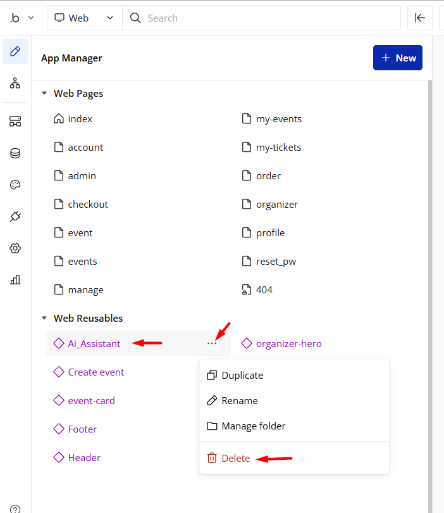Open the organizer-hero reusable element
Screen dimensions: 444x513
coord(288,344)
